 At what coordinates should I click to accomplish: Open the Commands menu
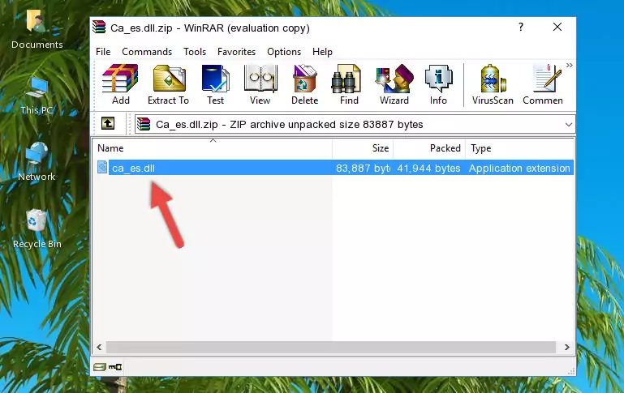click(x=147, y=52)
